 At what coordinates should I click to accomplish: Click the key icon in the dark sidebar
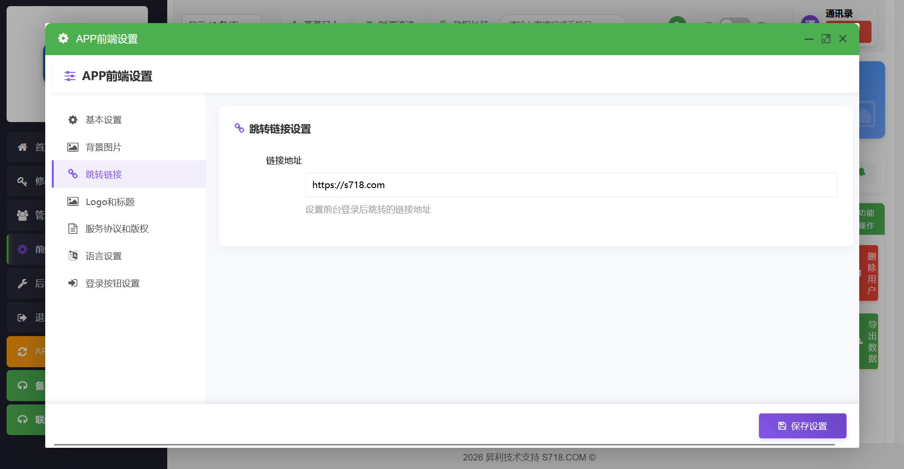(x=22, y=181)
